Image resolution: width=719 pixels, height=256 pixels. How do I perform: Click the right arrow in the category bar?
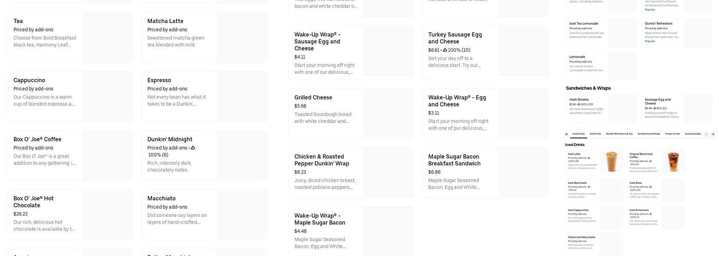pyautogui.click(x=713, y=134)
